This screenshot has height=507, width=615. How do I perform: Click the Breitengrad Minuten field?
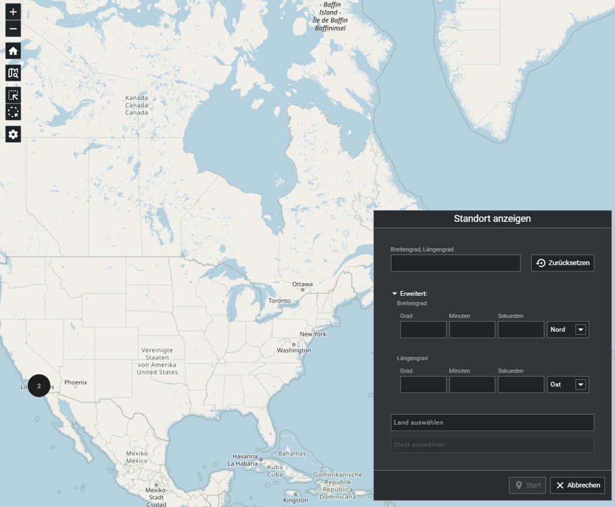[472, 330]
